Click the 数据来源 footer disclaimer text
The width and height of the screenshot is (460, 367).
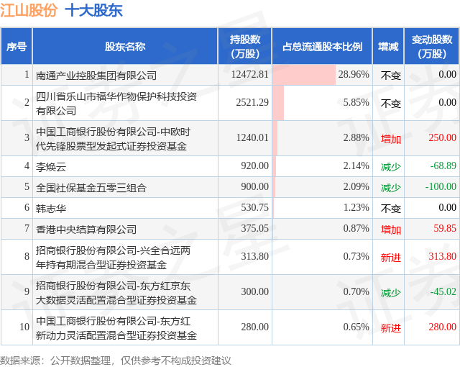(116, 361)
